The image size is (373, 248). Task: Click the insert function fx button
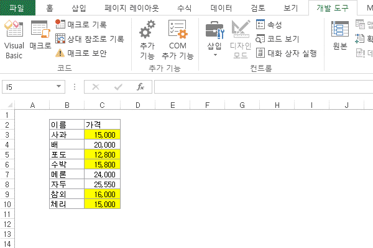140,87
